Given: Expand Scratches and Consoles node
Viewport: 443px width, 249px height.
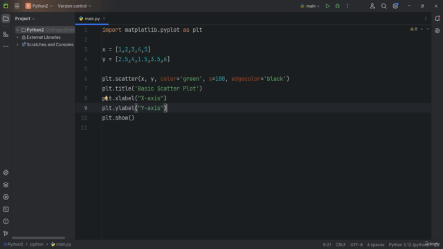Looking at the screenshot, I should pyautogui.click(x=17, y=44).
